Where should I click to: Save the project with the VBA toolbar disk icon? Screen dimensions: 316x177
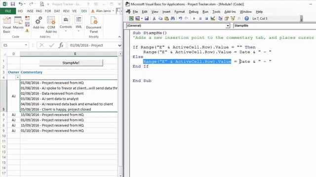[x=147, y=19]
